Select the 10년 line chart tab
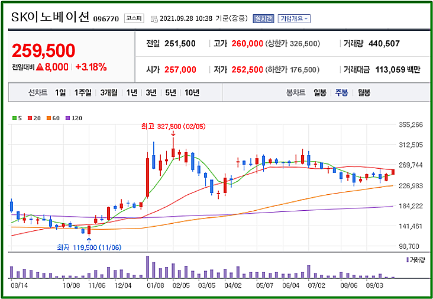The height and width of the screenshot is (299, 433). tap(192, 92)
